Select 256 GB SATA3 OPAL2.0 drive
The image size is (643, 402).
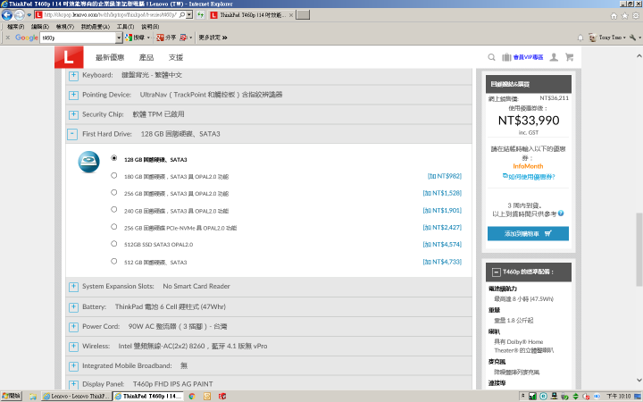click(x=114, y=192)
